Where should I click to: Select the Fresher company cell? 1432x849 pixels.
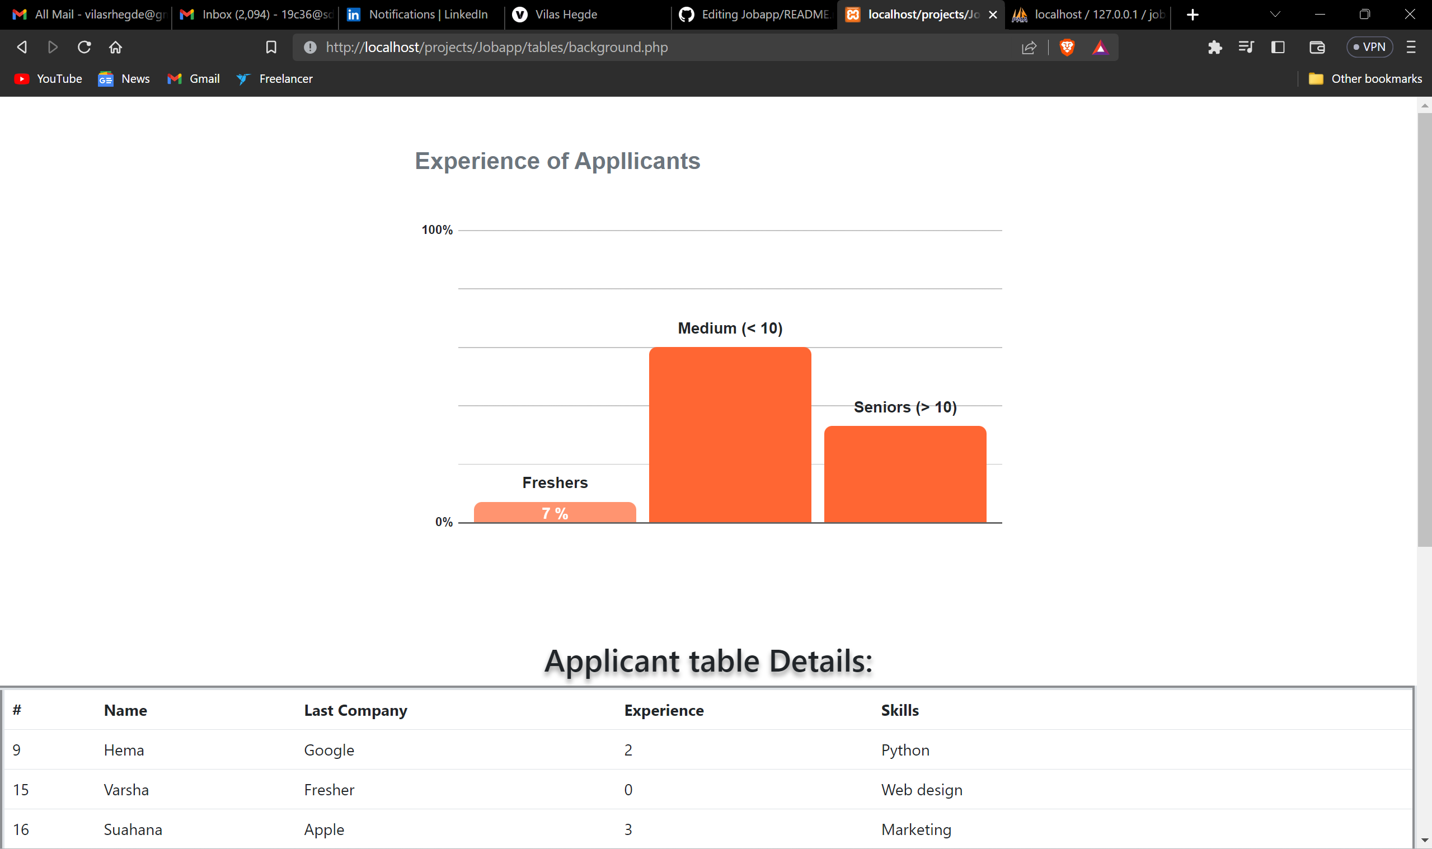click(x=329, y=790)
